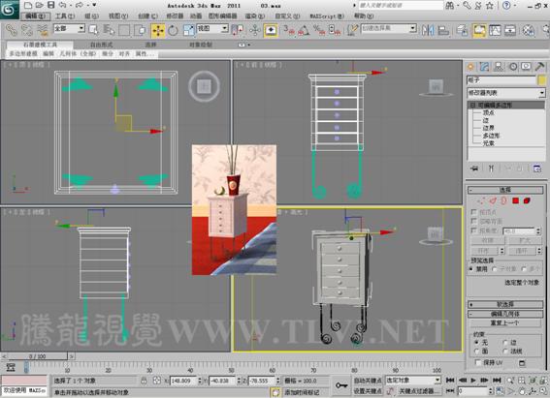
Task: Click the '设置关键点' Set Key button
Action: pos(368,390)
